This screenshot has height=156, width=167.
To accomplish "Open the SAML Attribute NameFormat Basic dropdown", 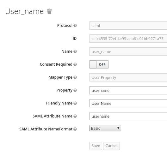I will (x=105, y=128).
